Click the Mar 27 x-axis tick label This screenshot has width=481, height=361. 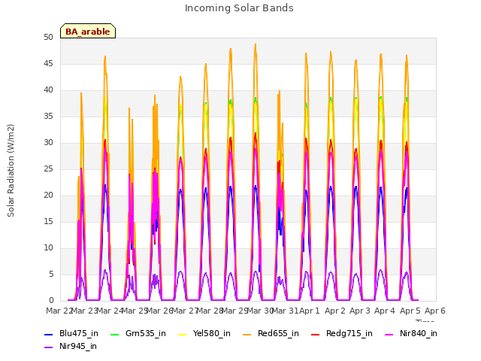[185, 311]
